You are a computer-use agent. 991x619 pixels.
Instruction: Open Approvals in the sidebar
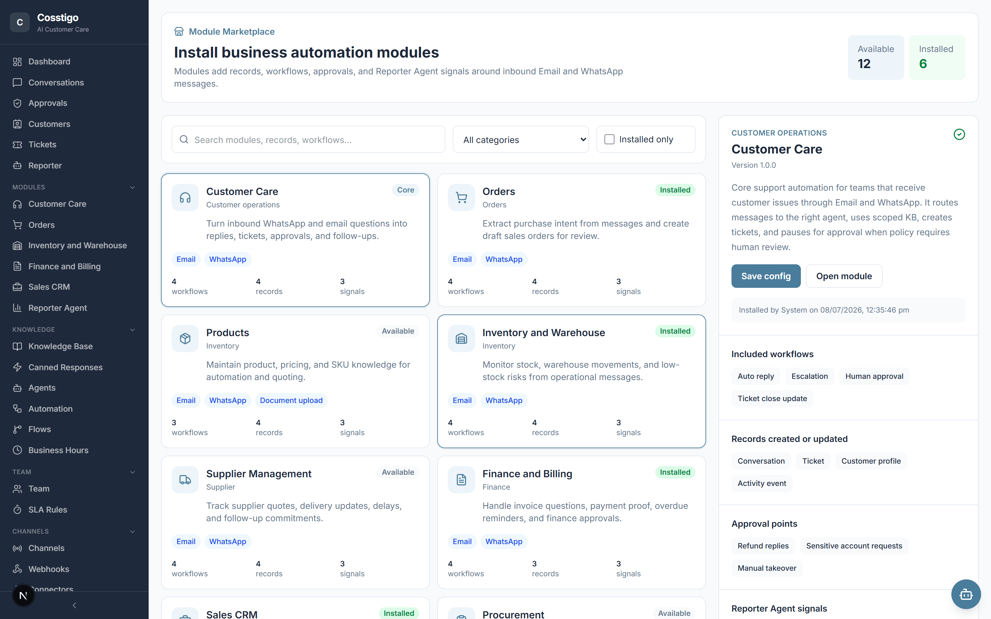point(74,103)
